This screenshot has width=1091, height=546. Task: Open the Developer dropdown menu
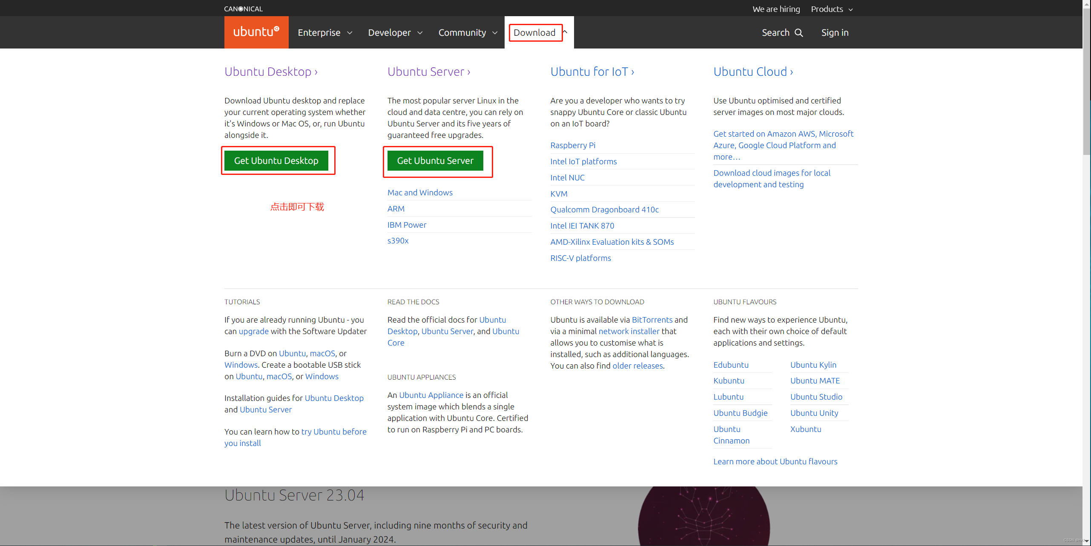395,33
